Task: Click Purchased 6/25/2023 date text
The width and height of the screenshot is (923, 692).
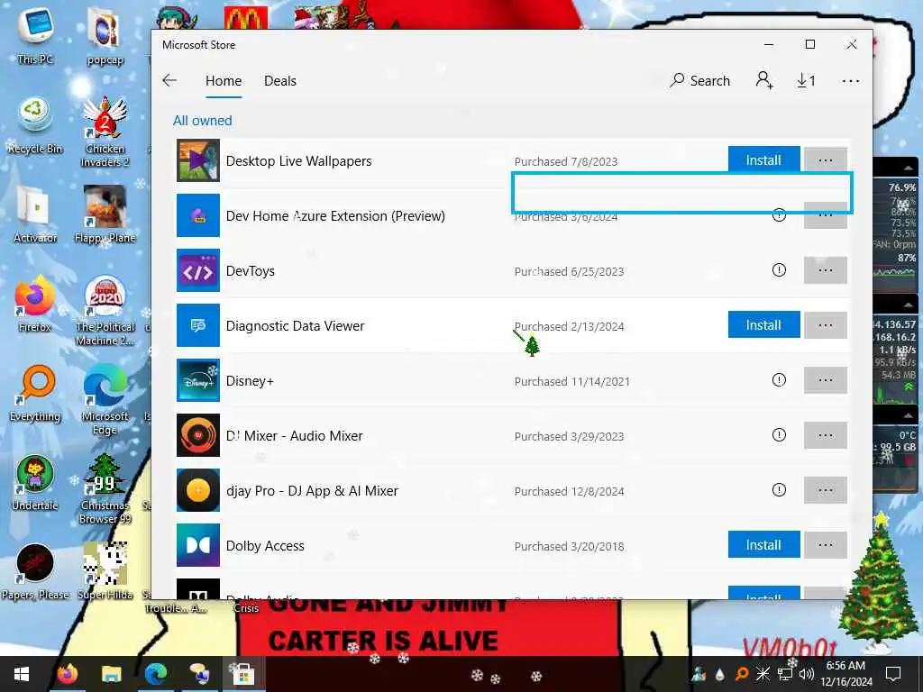Action: tap(569, 271)
